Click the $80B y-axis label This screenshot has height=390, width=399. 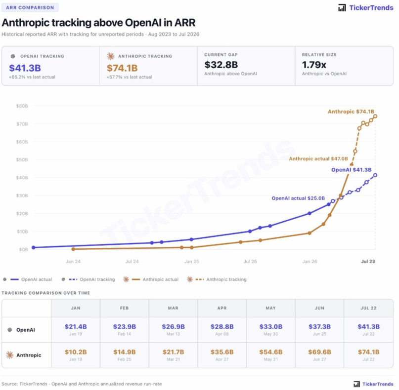22,106
